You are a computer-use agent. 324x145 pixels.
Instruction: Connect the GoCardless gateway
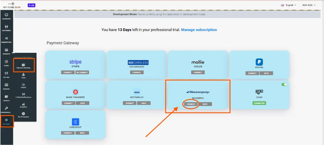137,72
